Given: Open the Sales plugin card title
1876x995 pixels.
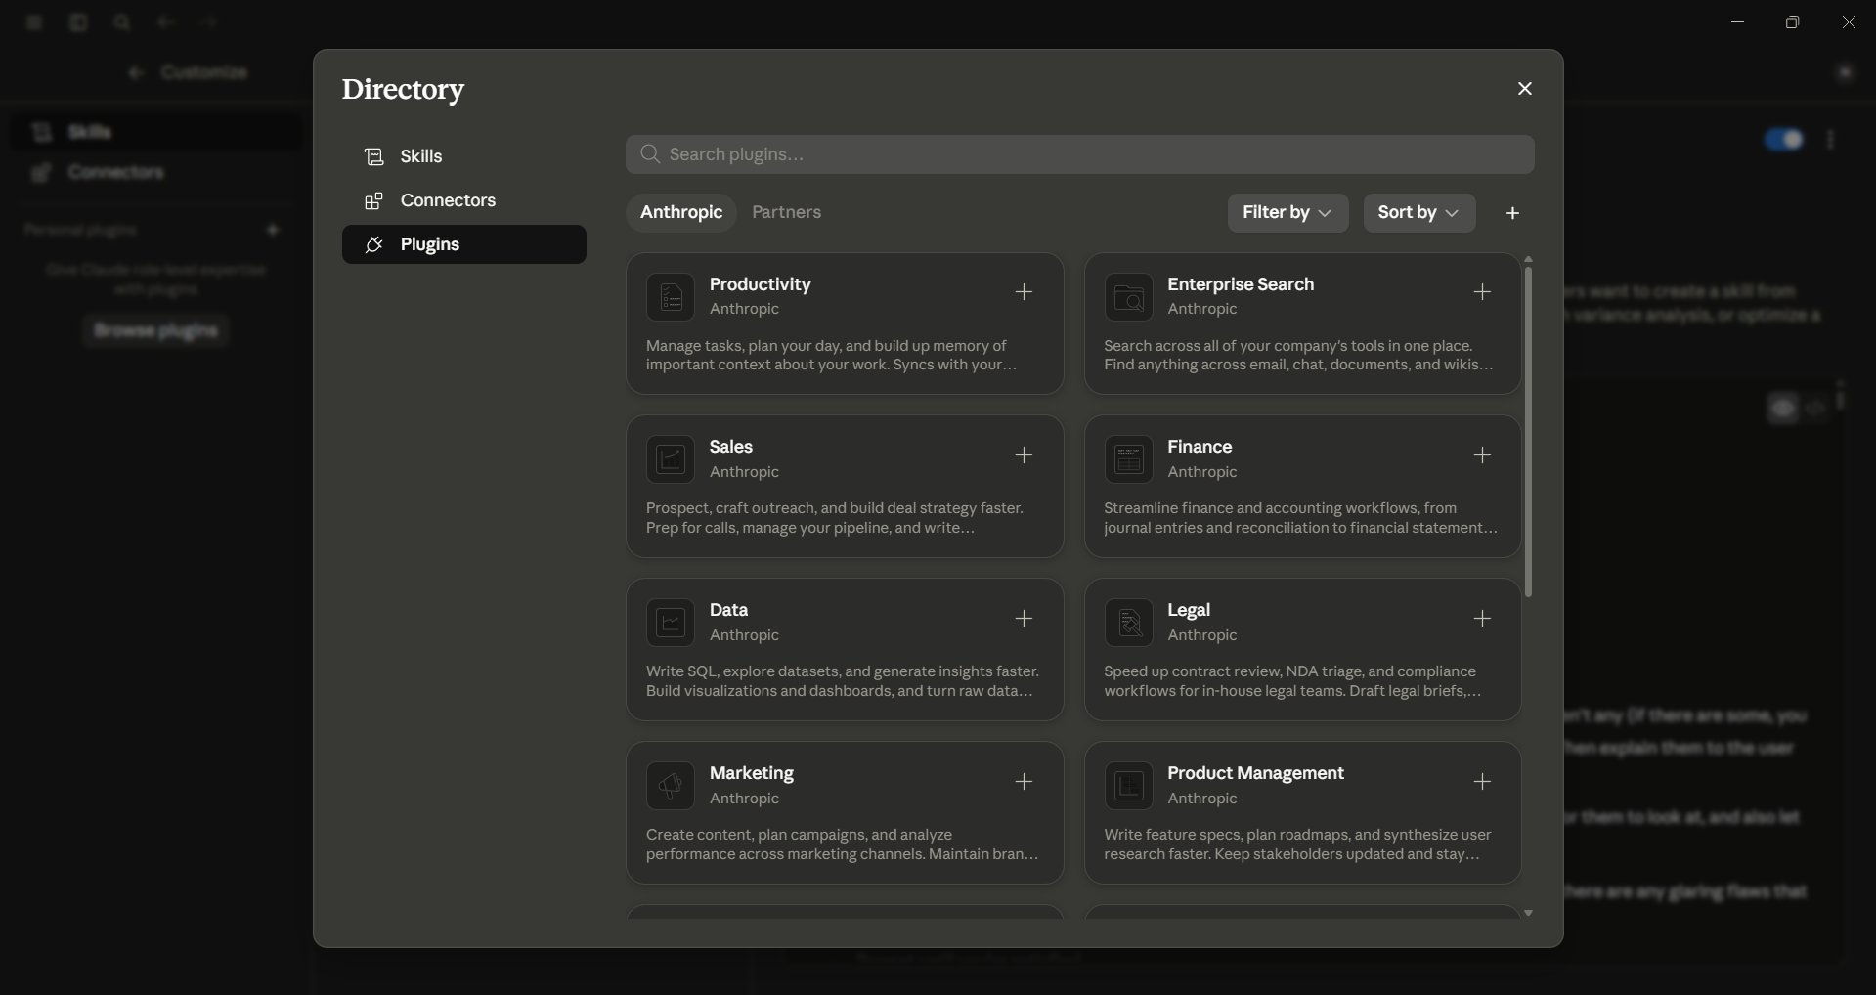Looking at the screenshot, I should click(731, 447).
